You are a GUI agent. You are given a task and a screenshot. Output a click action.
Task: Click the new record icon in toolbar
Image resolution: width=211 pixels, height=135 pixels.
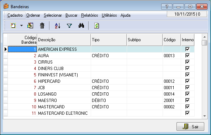coord(13,26)
